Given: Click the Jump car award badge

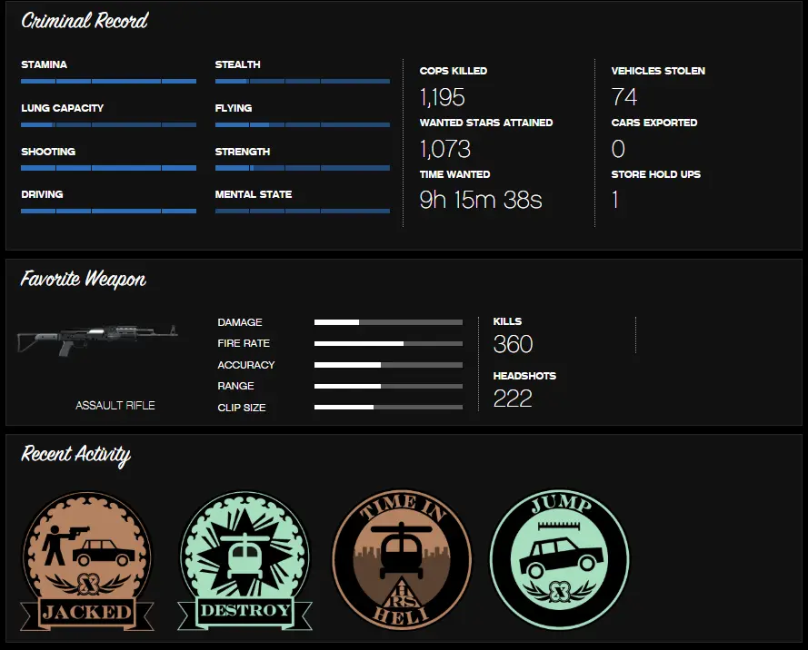Looking at the screenshot, I should [559, 559].
